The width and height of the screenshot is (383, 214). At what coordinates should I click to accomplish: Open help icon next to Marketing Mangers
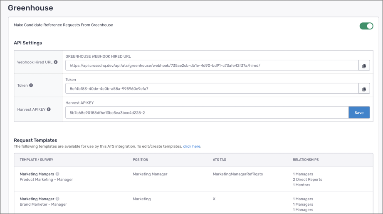tap(57, 174)
